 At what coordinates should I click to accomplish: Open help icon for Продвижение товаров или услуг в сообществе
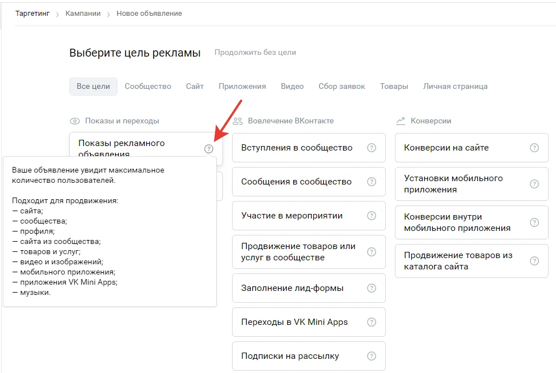tap(371, 252)
